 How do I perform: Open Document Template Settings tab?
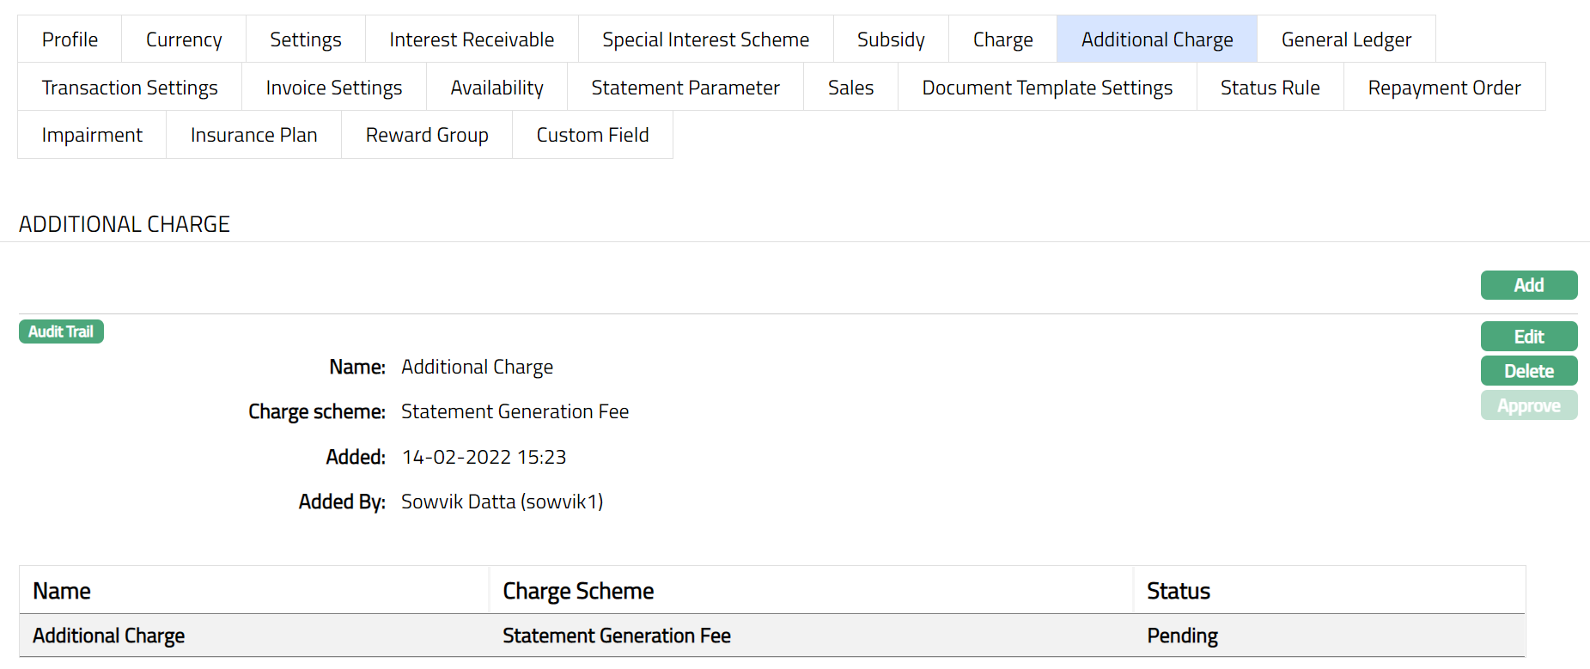tap(1047, 88)
